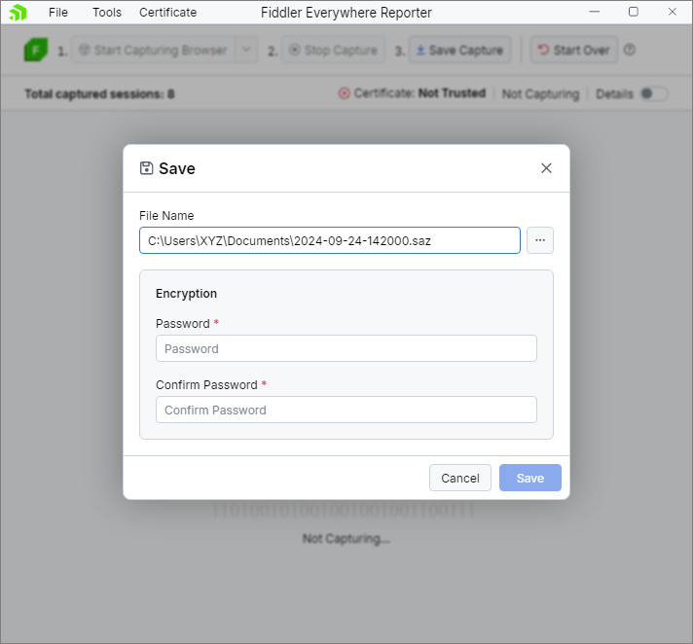693x644 pixels.
Task: Close the Fiddler Everywhere Reporter window
Action: [673, 12]
